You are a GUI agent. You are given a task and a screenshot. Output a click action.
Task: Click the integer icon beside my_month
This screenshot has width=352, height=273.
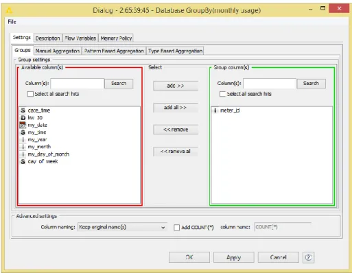[23, 147]
